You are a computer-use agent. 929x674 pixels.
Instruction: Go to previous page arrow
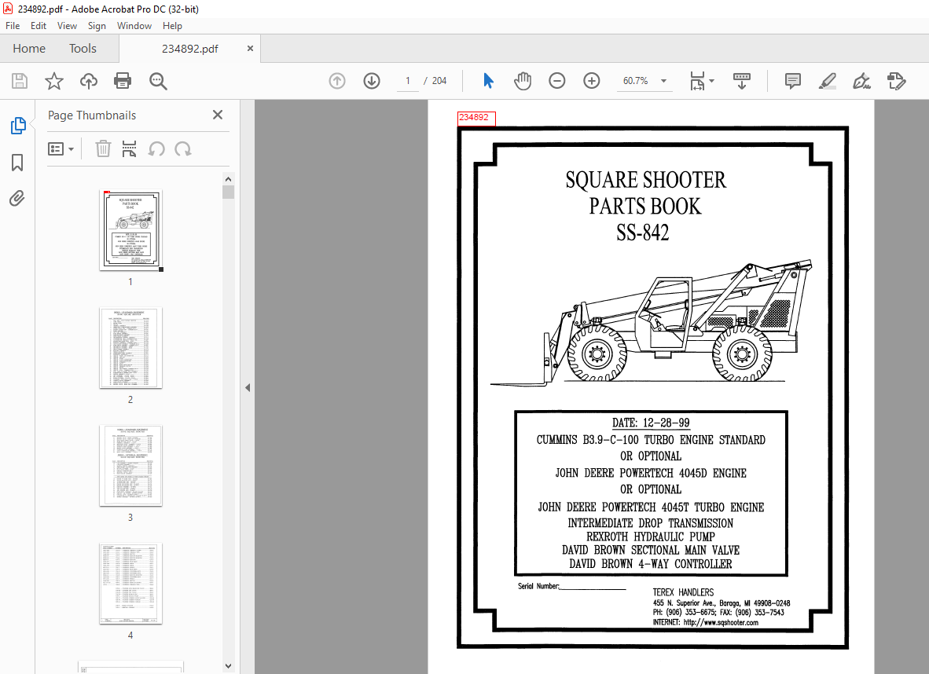click(337, 81)
